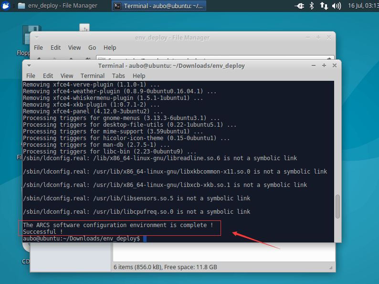
Task: Open the terminal's View menu
Action: click(67, 76)
